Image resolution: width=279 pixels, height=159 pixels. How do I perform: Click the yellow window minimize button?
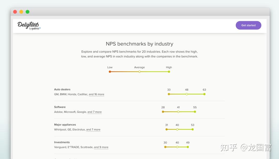coord(21,12)
